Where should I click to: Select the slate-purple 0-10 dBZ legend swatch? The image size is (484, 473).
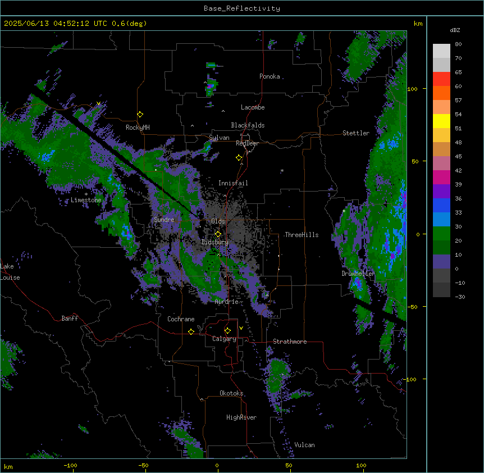(x=441, y=262)
